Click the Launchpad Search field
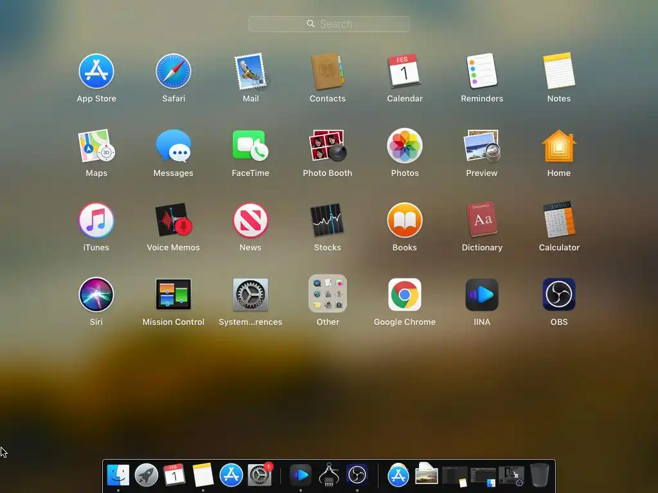Screen dimensions: 658x493 click(328, 24)
